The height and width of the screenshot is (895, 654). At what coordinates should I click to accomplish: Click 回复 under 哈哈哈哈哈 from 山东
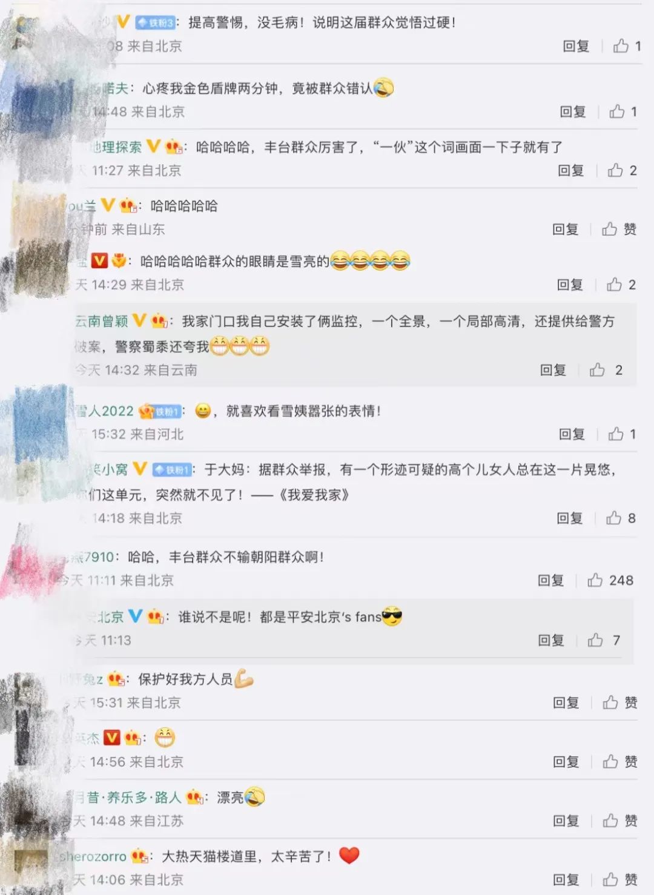(x=566, y=229)
